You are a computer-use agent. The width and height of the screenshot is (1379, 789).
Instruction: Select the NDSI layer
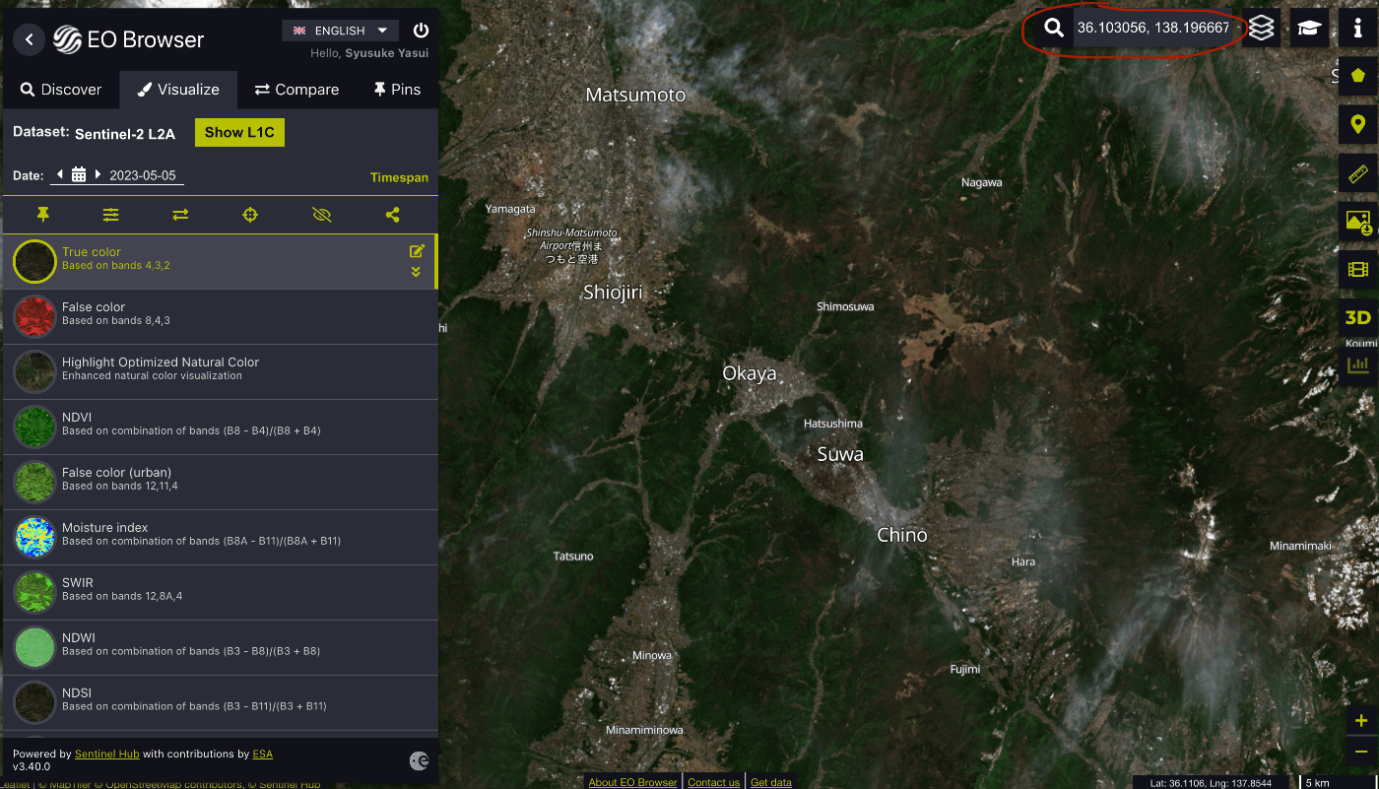click(220, 702)
